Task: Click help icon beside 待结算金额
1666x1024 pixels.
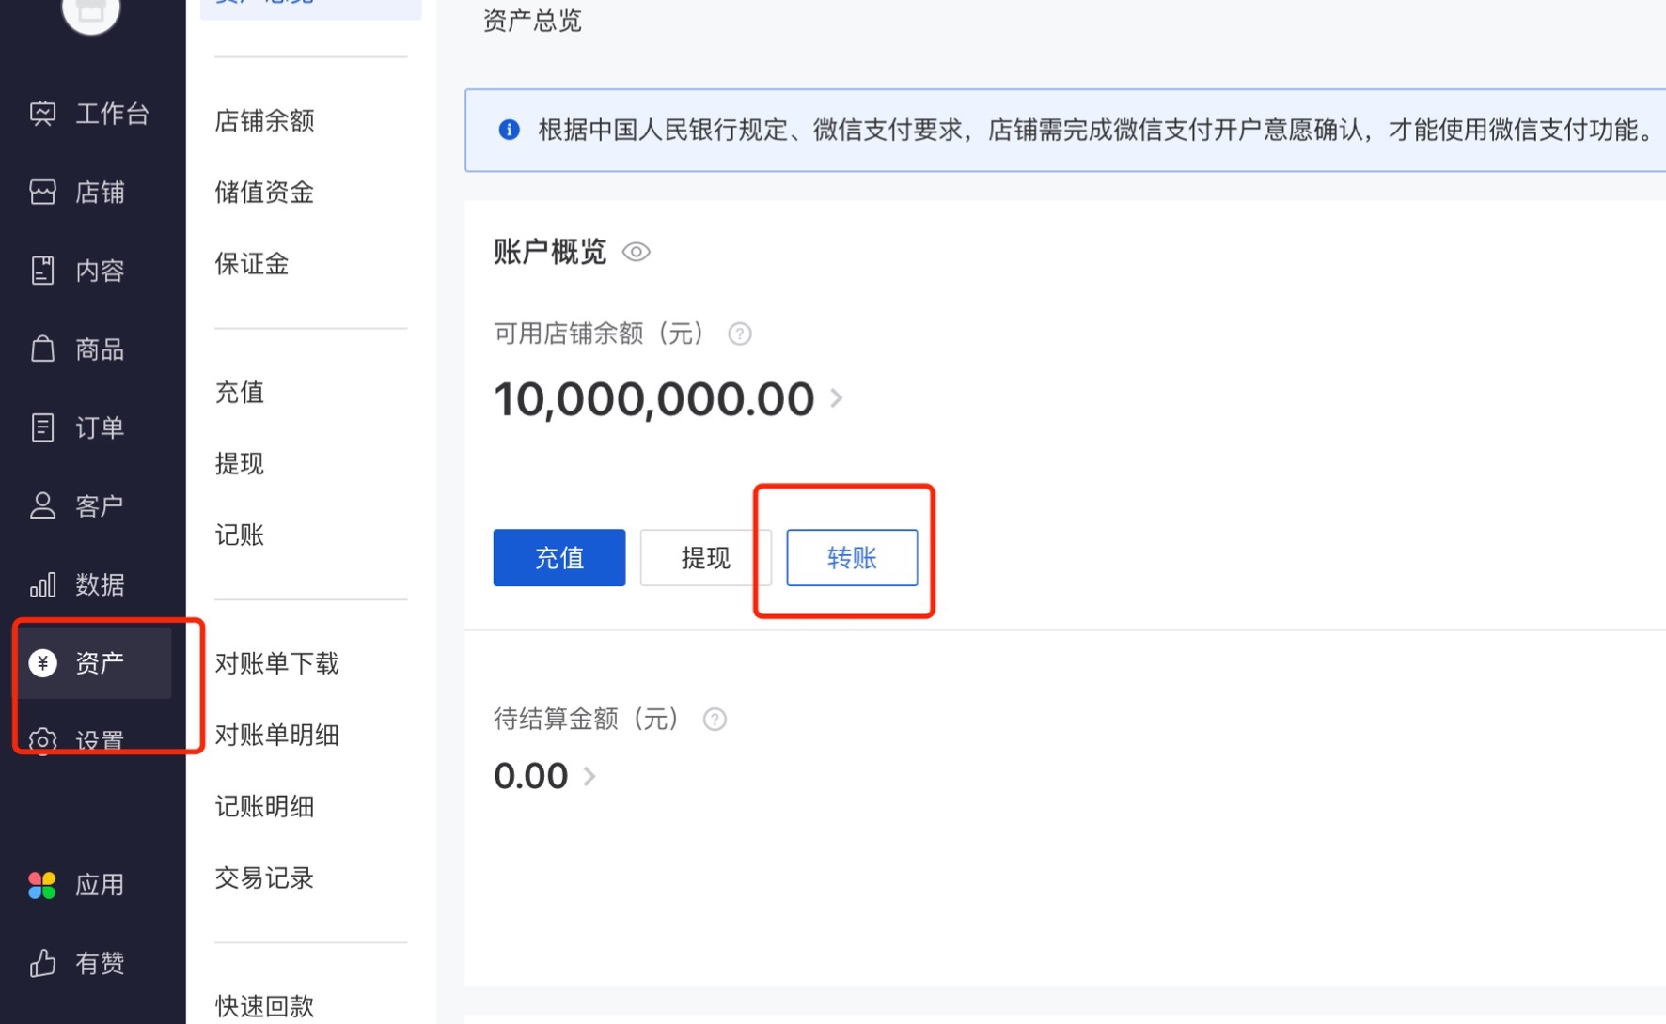Action: [x=715, y=720]
